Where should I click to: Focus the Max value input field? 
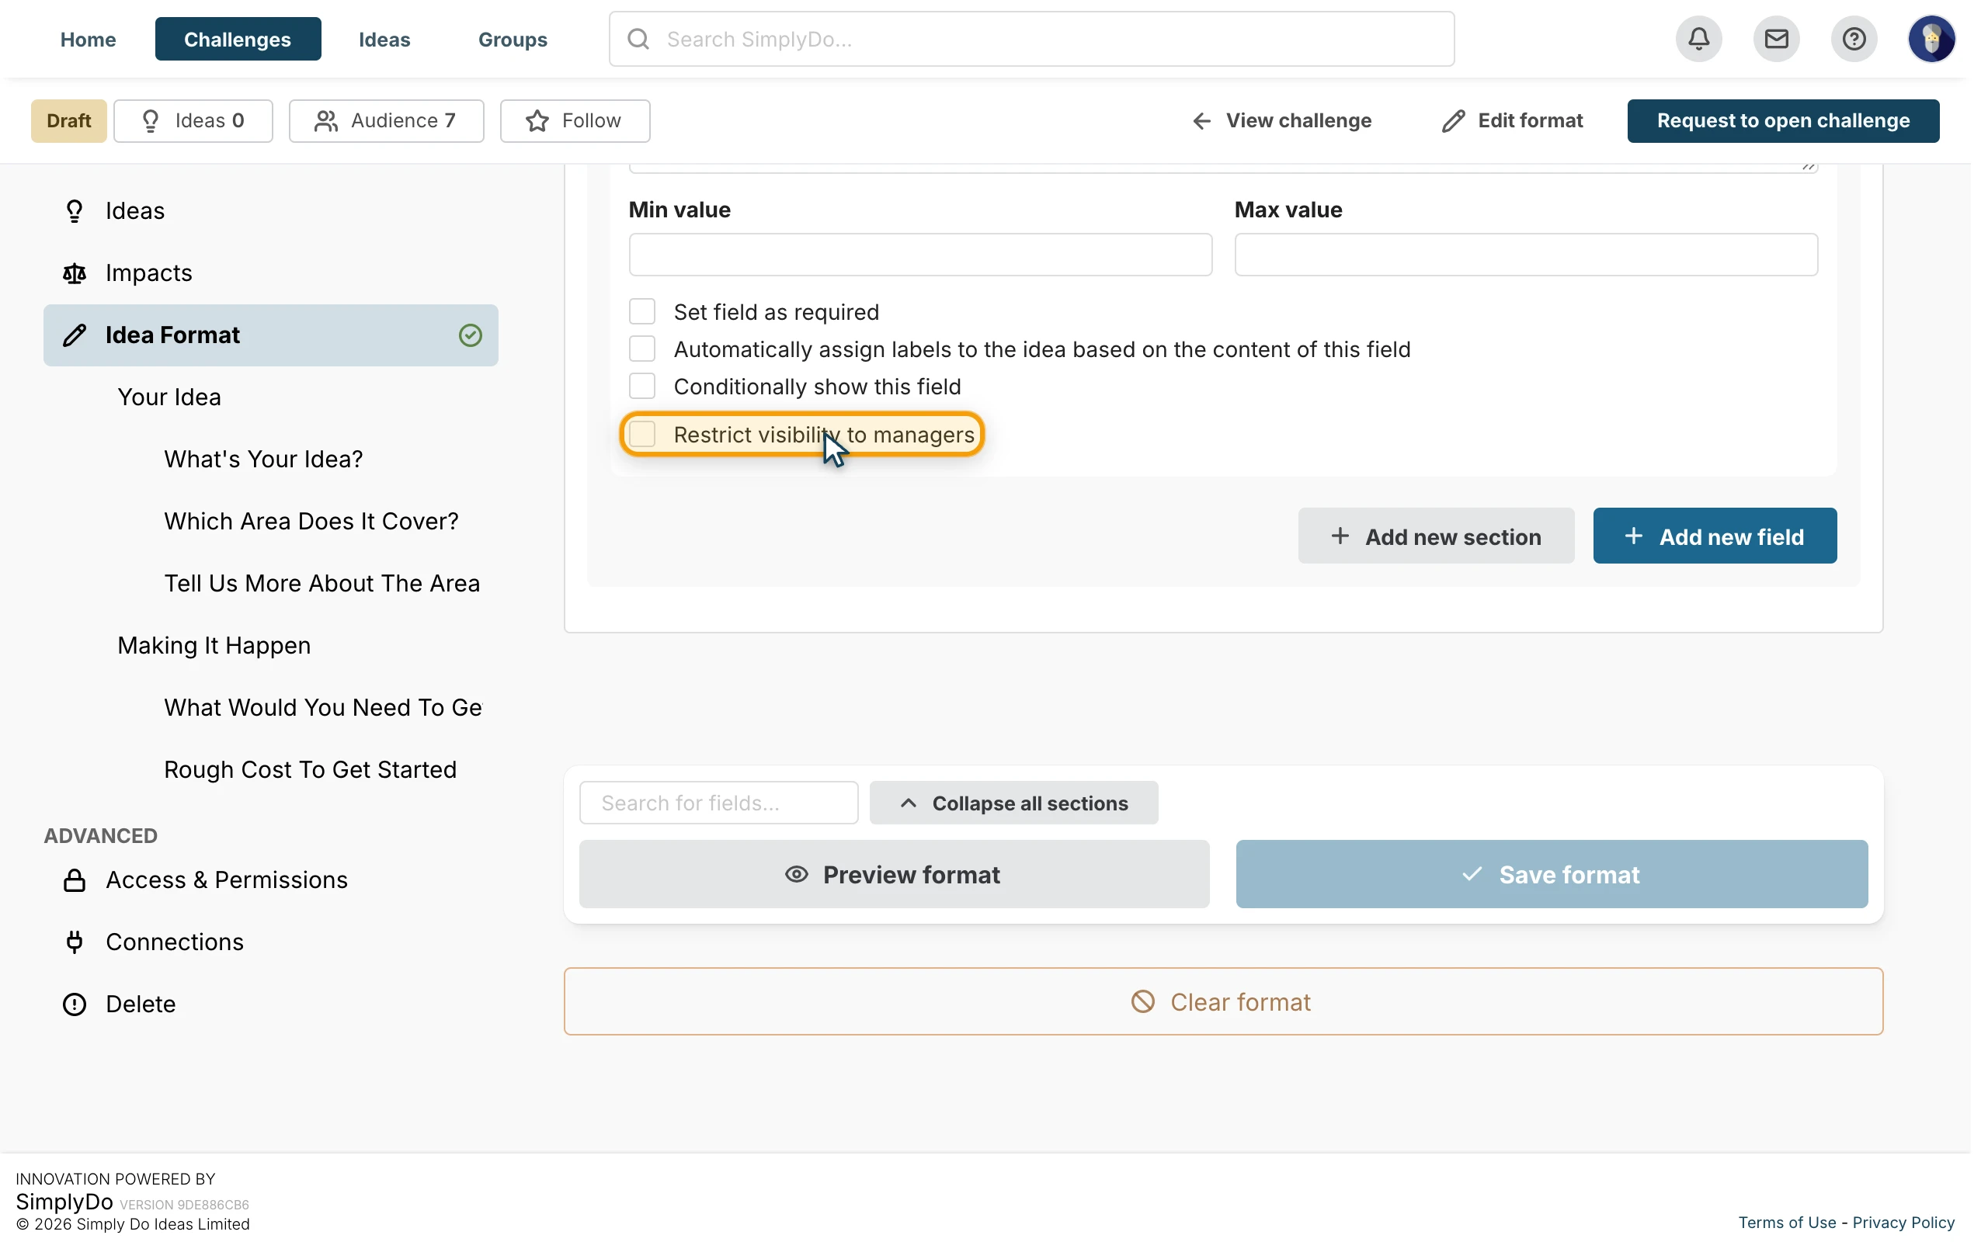[x=1525, y=255]
